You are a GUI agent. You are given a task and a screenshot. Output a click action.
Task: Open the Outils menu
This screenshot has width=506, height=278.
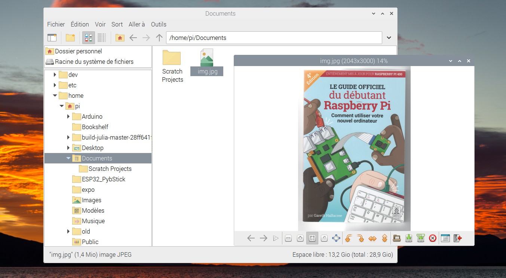(159, 24)
